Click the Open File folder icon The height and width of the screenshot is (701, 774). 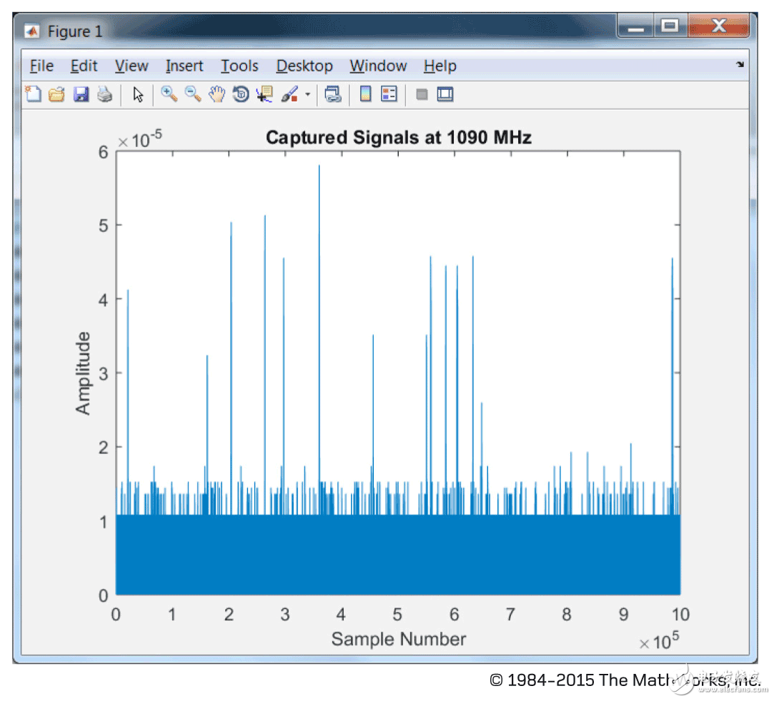[x=56, y=94]
